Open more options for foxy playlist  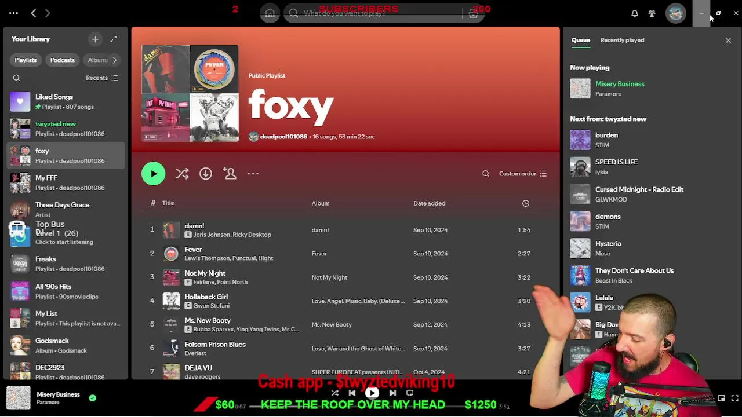click(253, 174)
